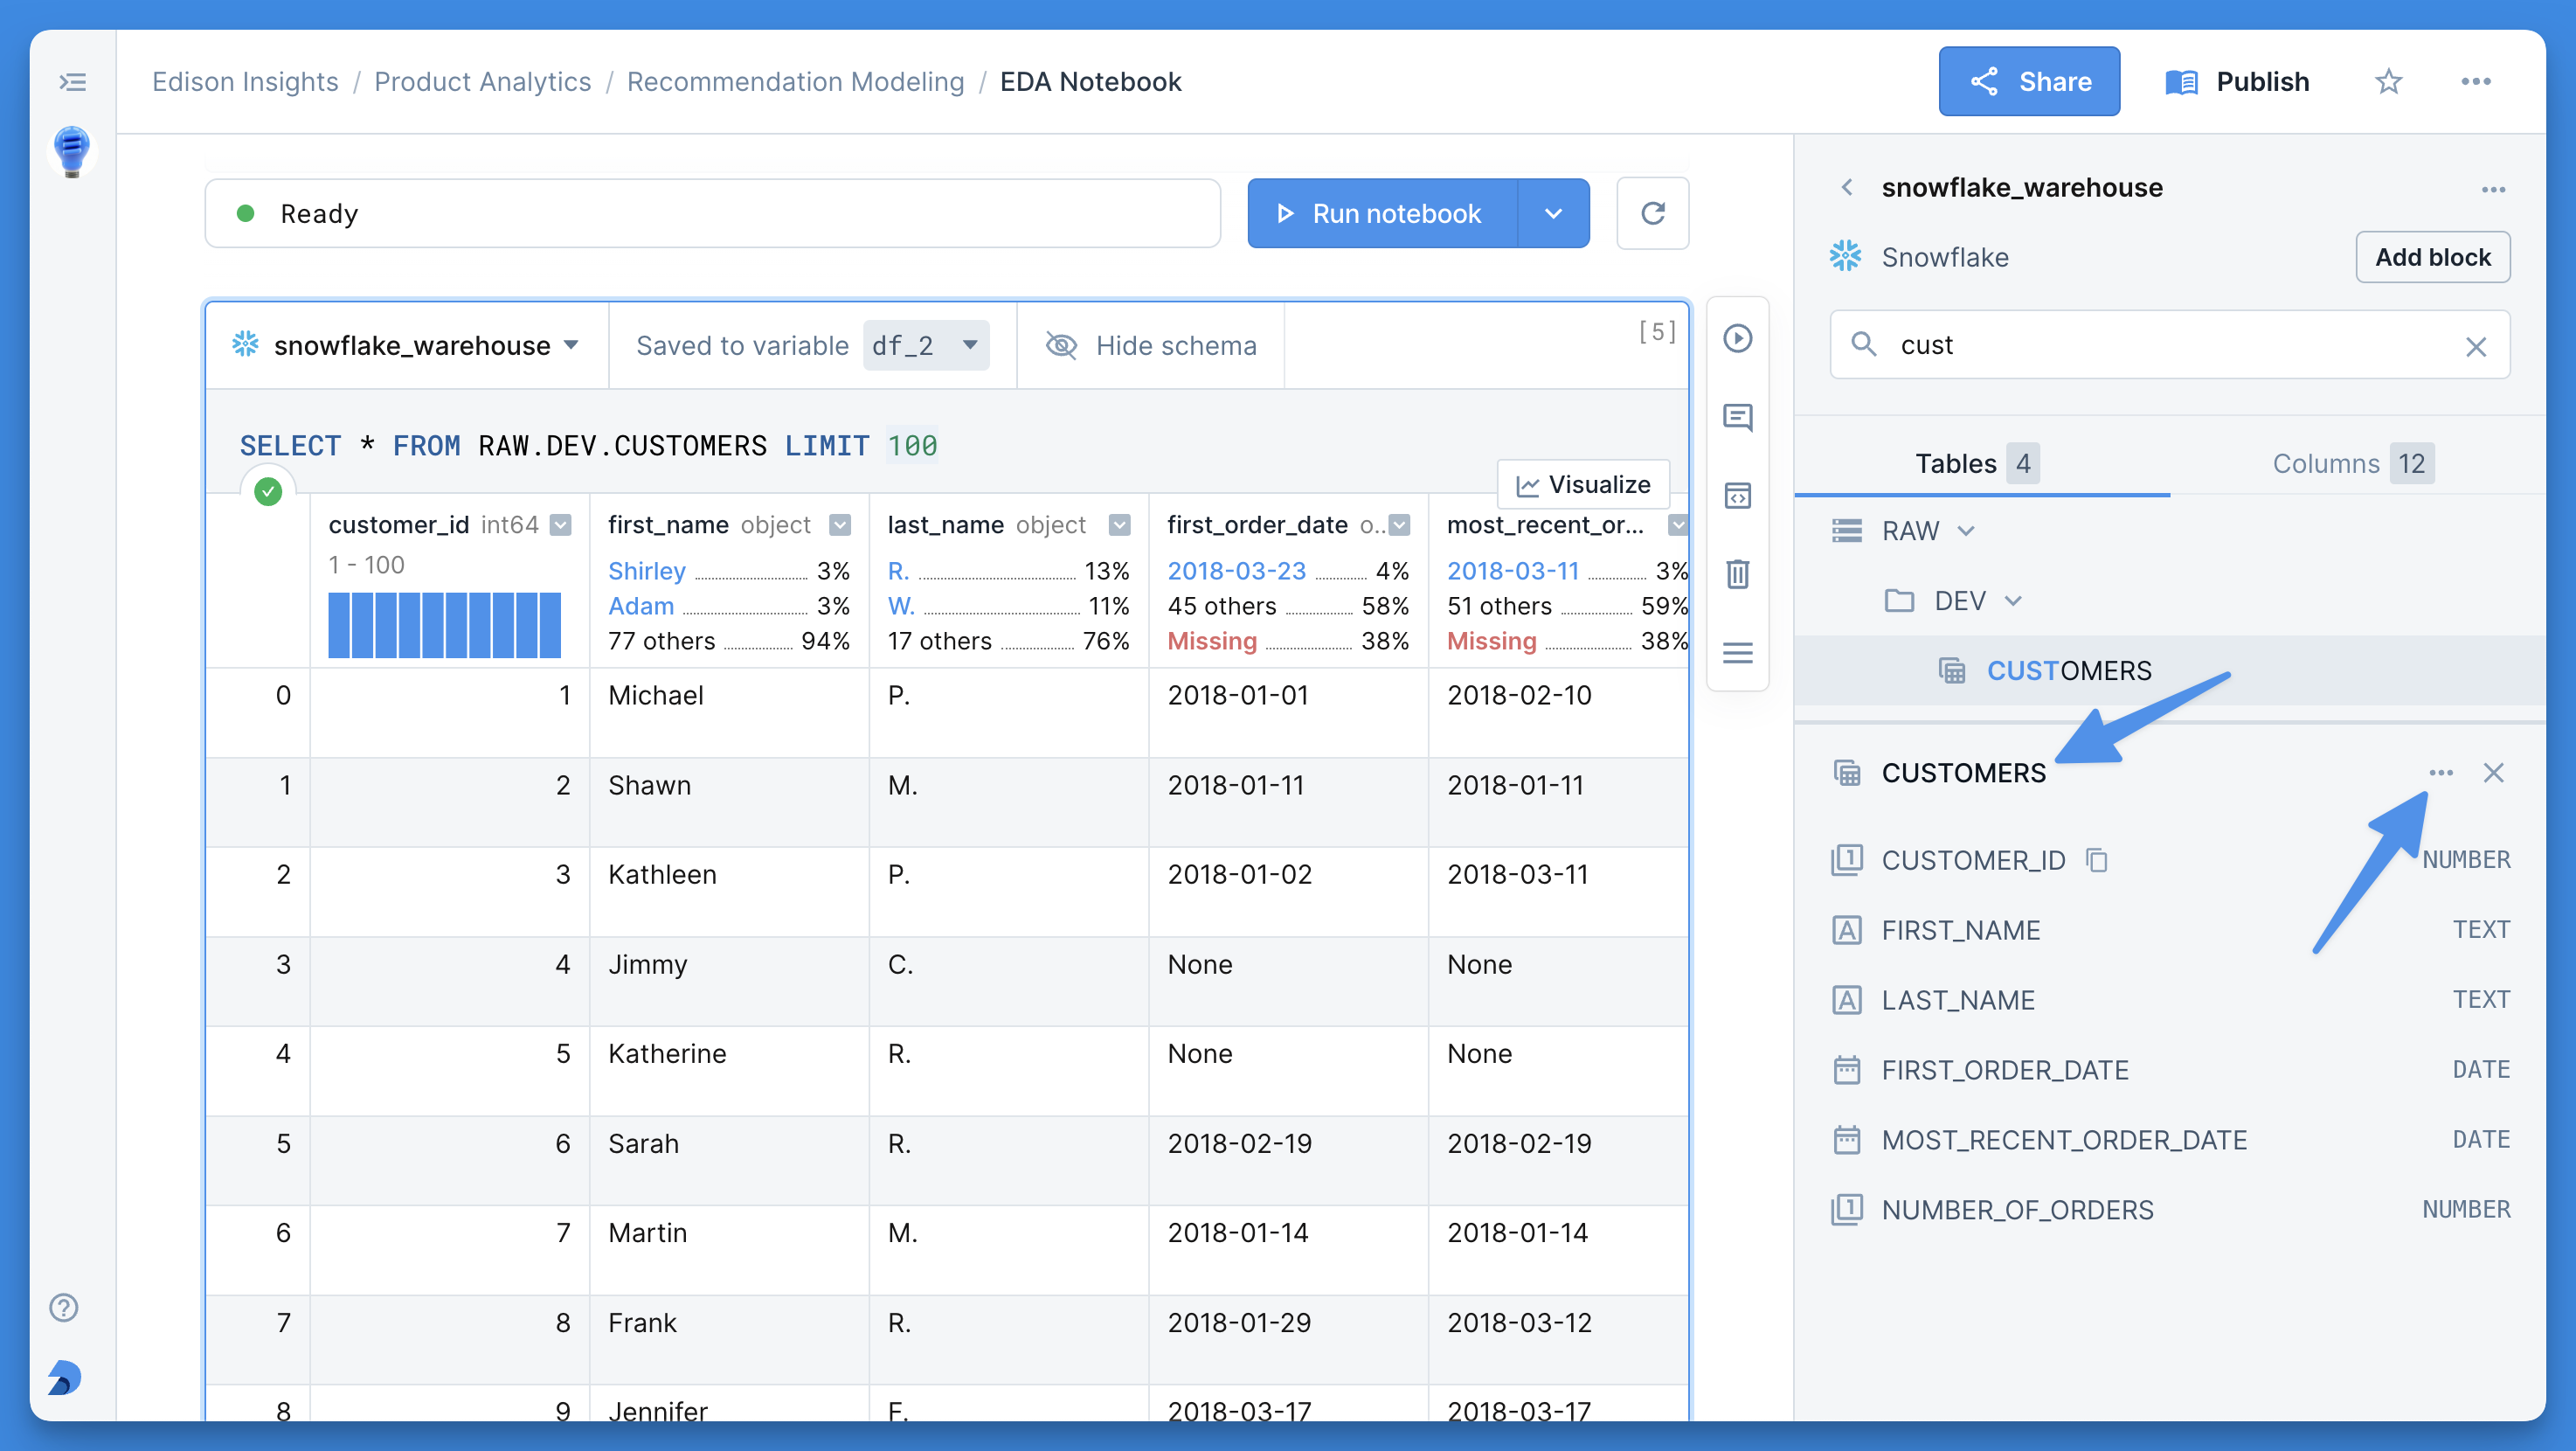Screen dimensions: 2576x1451
Task: Click the Share button
Action: 2029,82
